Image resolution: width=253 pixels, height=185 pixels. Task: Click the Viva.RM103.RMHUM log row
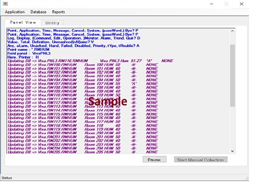coord(83,76)
